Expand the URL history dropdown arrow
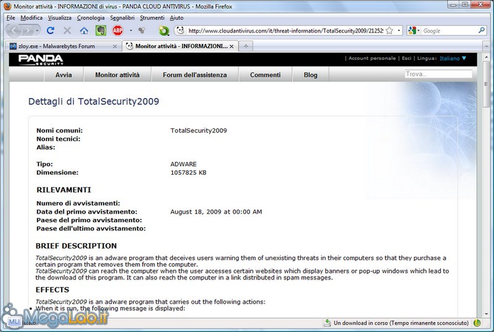This screenshot has width=494, height=332. (400, 30)
